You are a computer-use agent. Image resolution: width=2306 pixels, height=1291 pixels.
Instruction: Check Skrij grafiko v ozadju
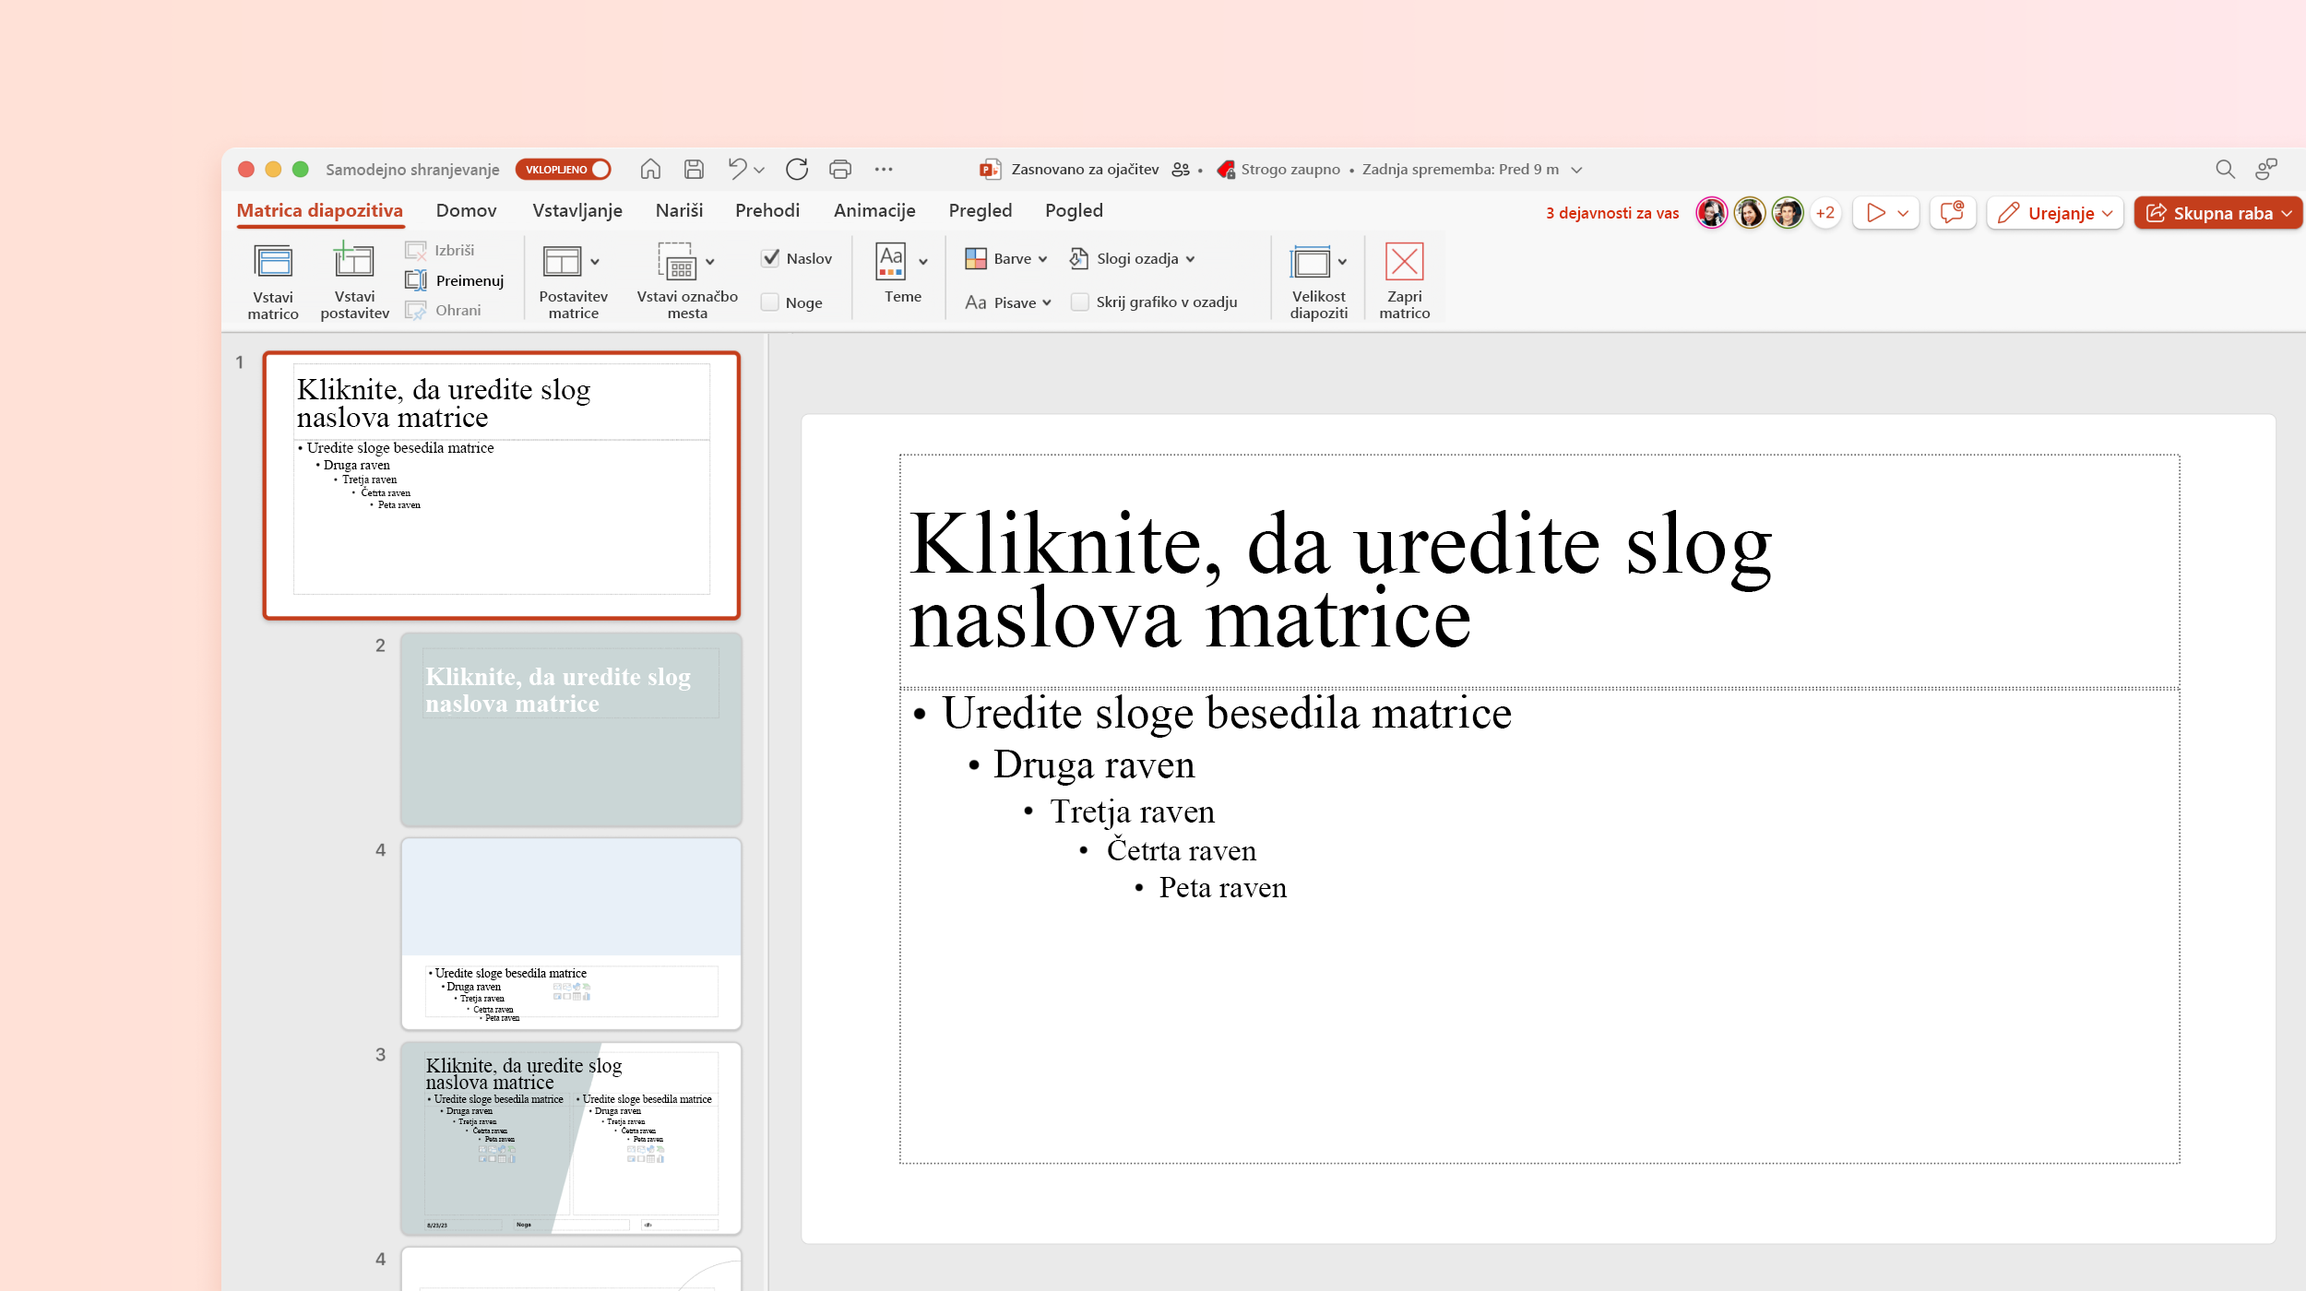[x=1079, y=302]
